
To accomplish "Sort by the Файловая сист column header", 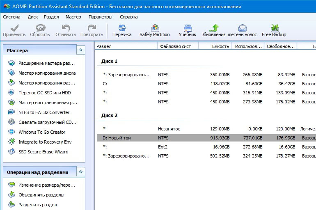I will click(x=178, y=46).
